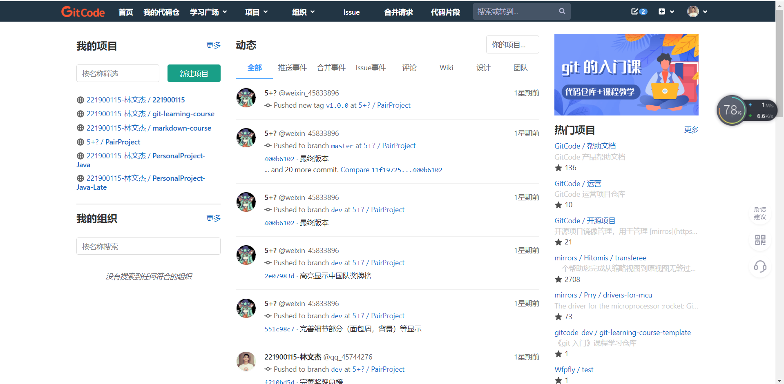This screenshot has width=784, height=384.
Task: Switch to the 评论 tab
Action: [409, 68]
